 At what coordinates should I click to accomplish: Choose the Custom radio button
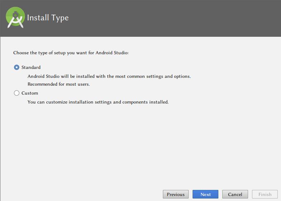pos(16,93)
